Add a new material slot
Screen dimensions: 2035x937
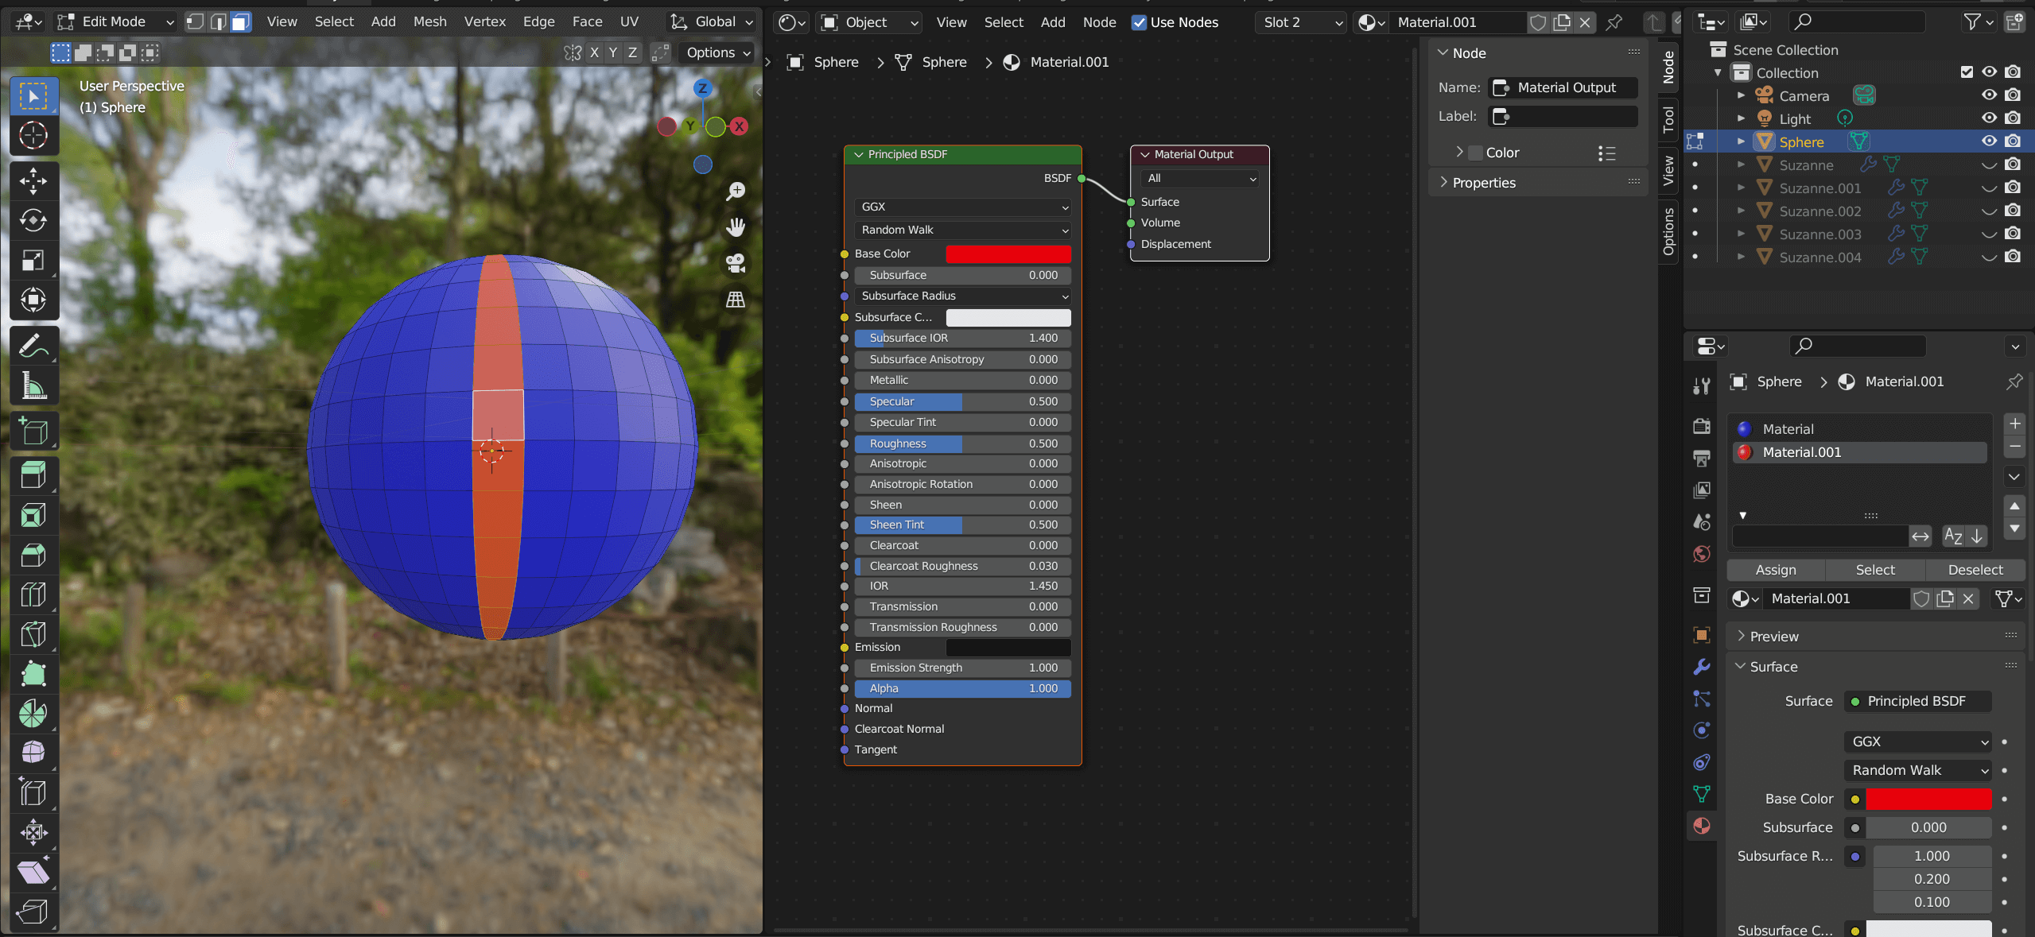tap(2015, 424)
